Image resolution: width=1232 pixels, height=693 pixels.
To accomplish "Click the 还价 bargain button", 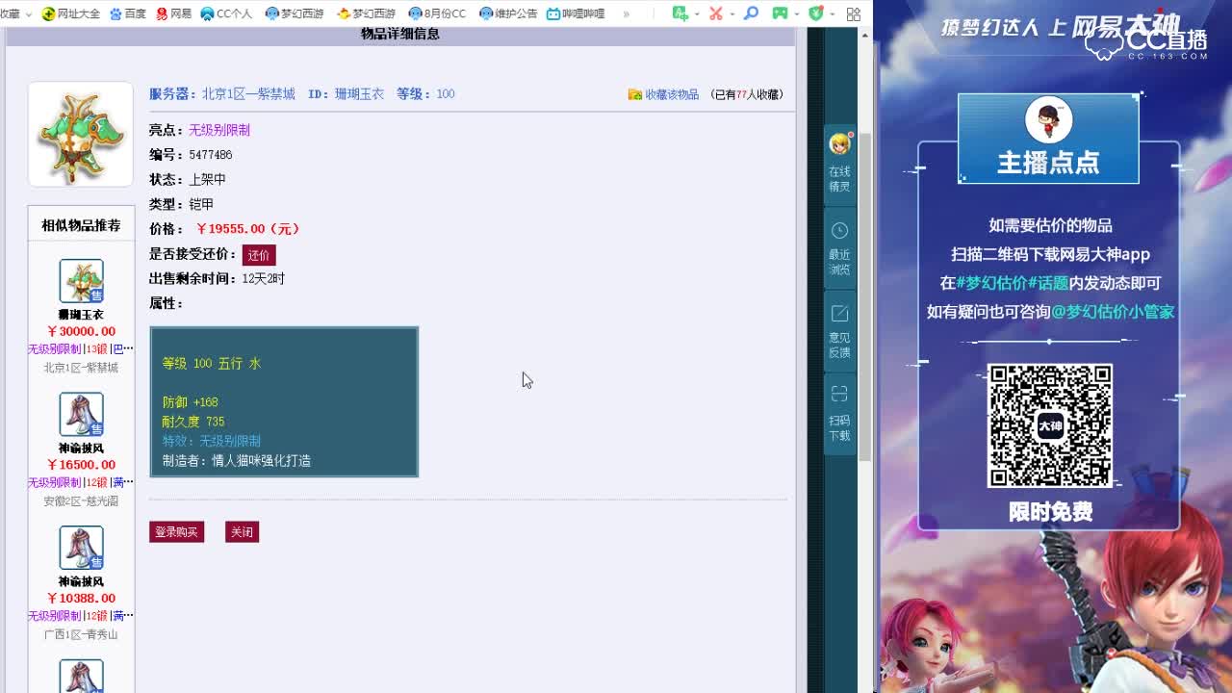I will click(259, 255).
